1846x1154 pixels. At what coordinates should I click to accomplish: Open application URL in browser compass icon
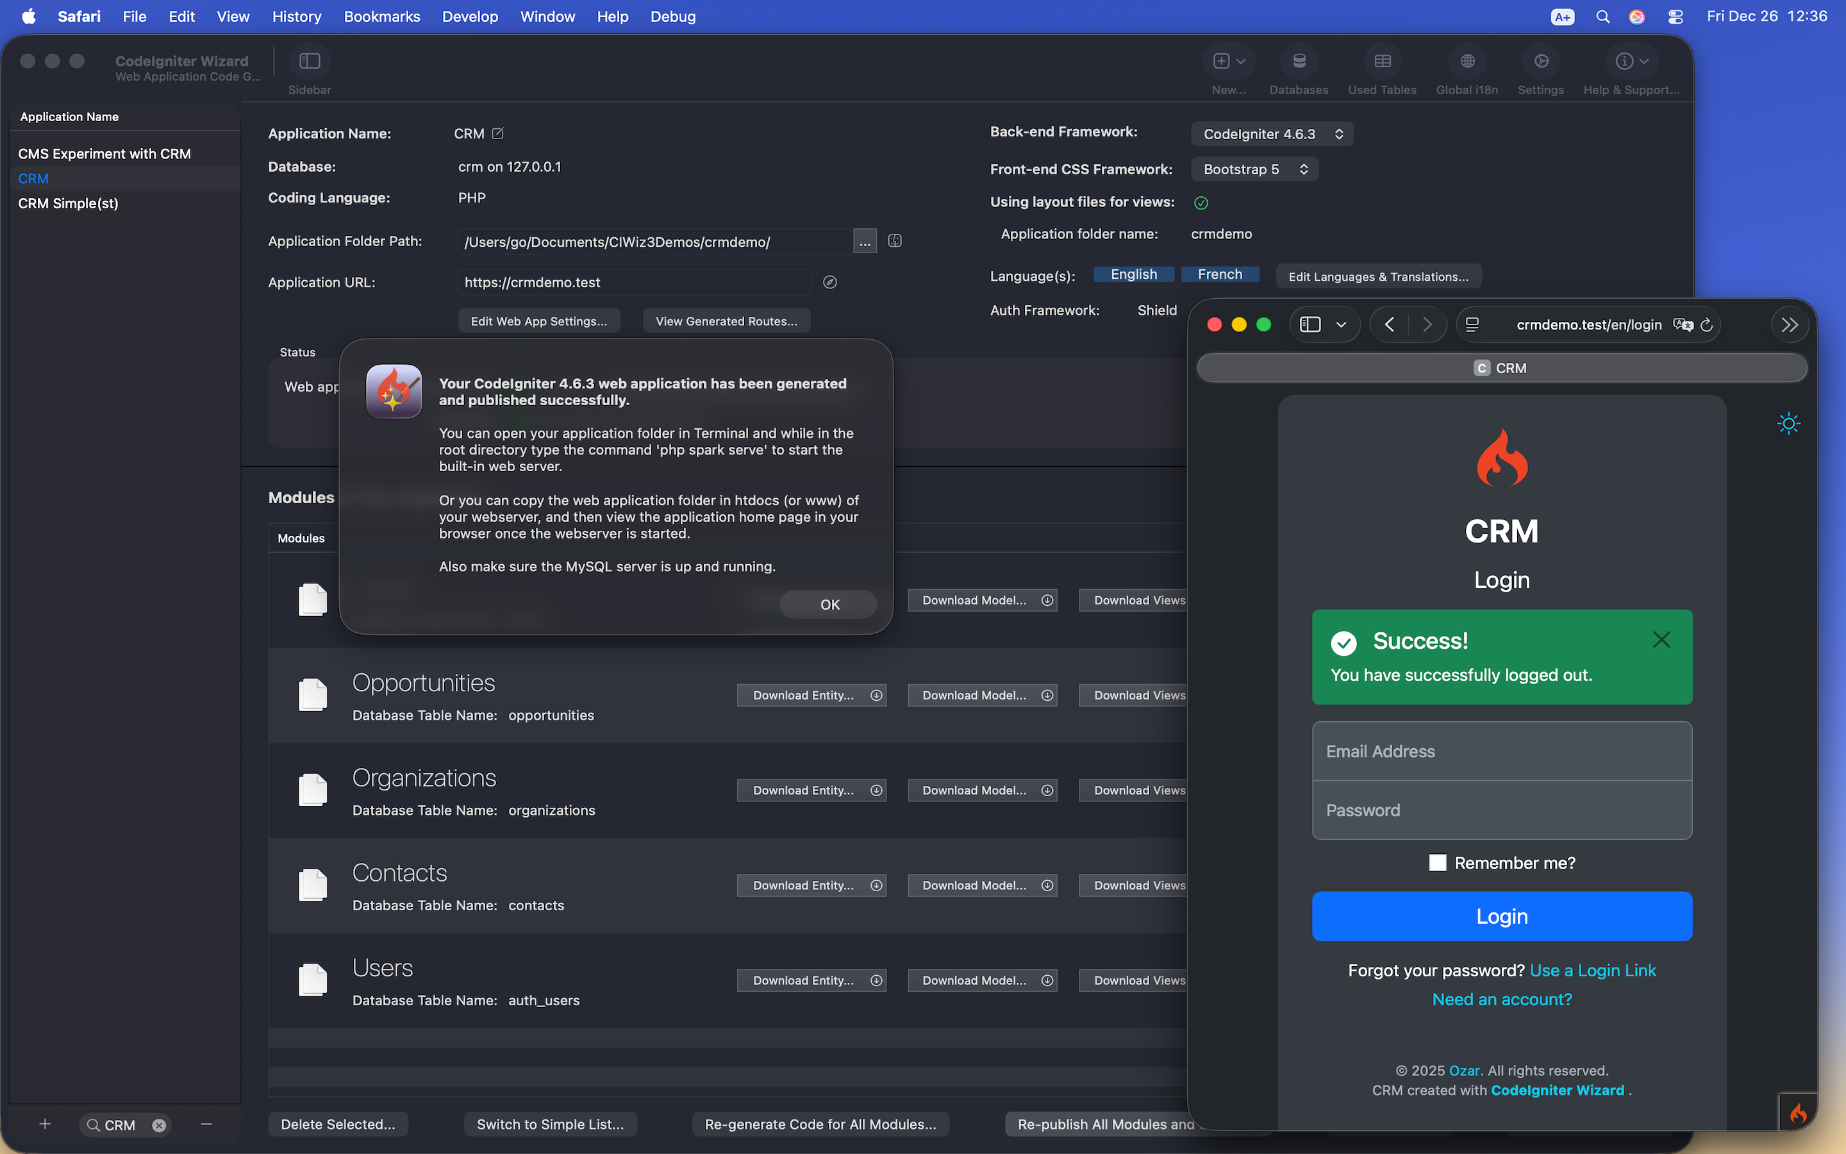tap(830, 282)
